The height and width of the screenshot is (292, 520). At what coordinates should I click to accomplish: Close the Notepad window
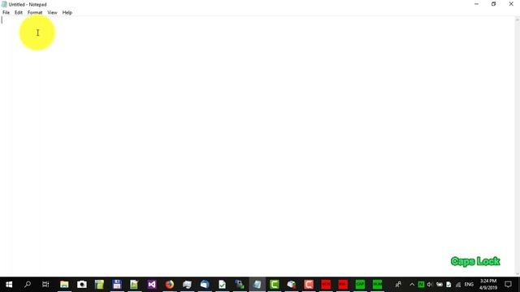coord(511,4)
